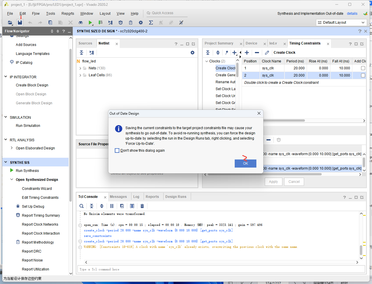Open the Reports menu
Image resolution: width=372 pixels, height=284 pixels.
coord(68,14)
